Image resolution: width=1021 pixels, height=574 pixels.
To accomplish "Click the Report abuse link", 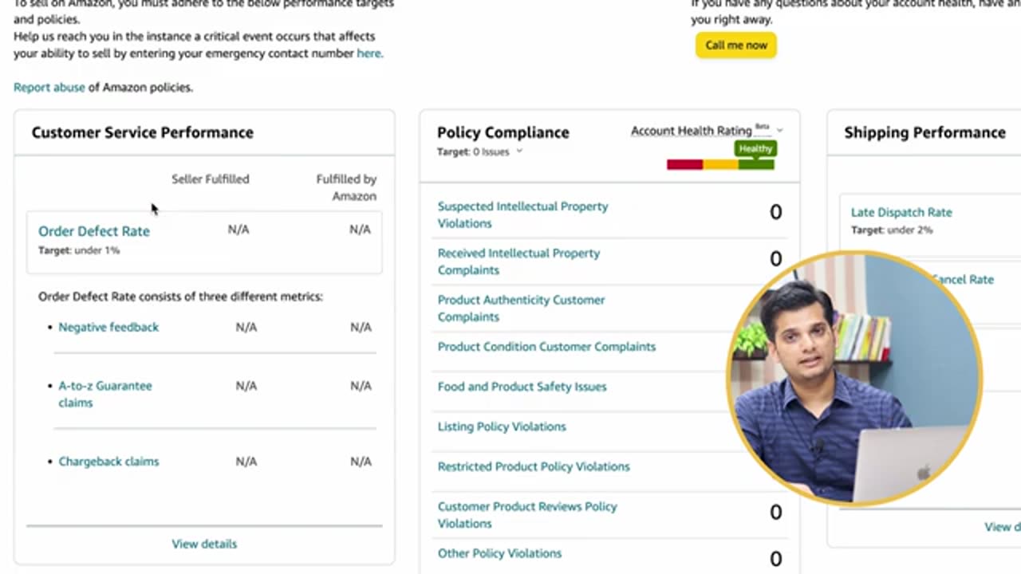I will (x=49, y=87).
